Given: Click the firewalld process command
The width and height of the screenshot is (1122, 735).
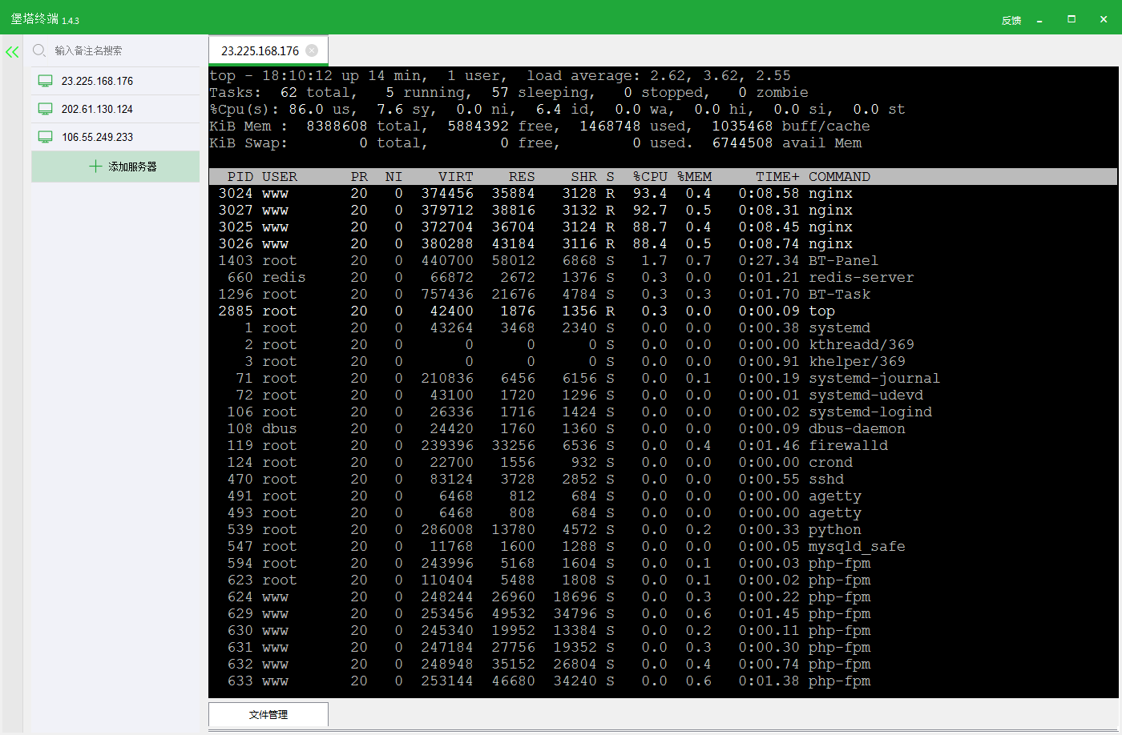Looking at the screenshot, I should click(848, 446).
